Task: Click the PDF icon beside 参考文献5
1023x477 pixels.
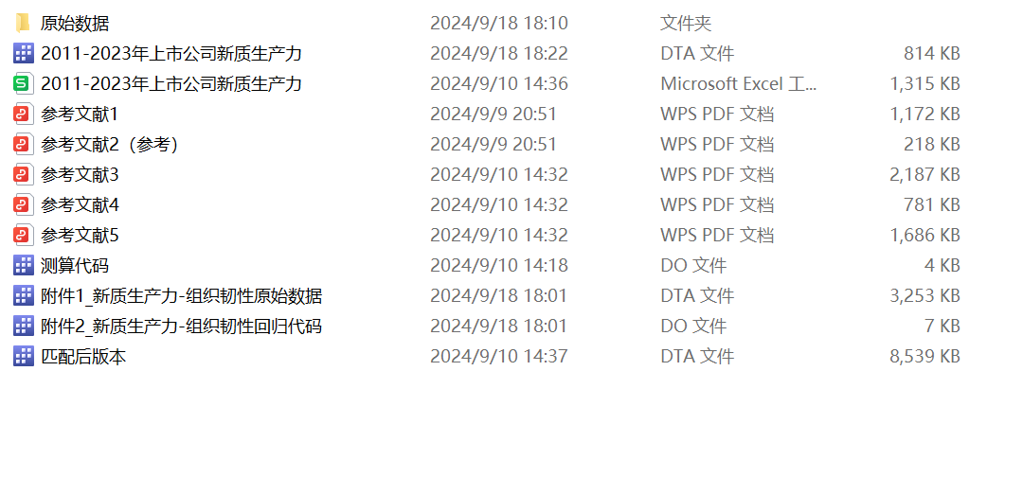Action: [x=24, y=236]
